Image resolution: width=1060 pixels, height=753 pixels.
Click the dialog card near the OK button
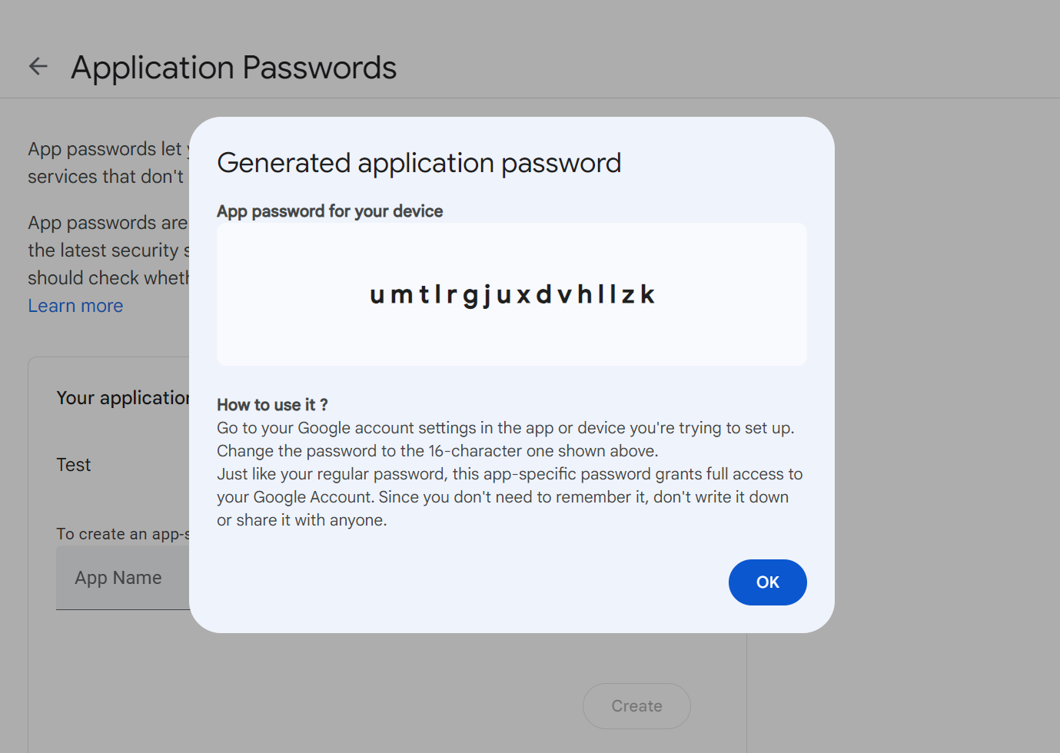tap(676, 584)
